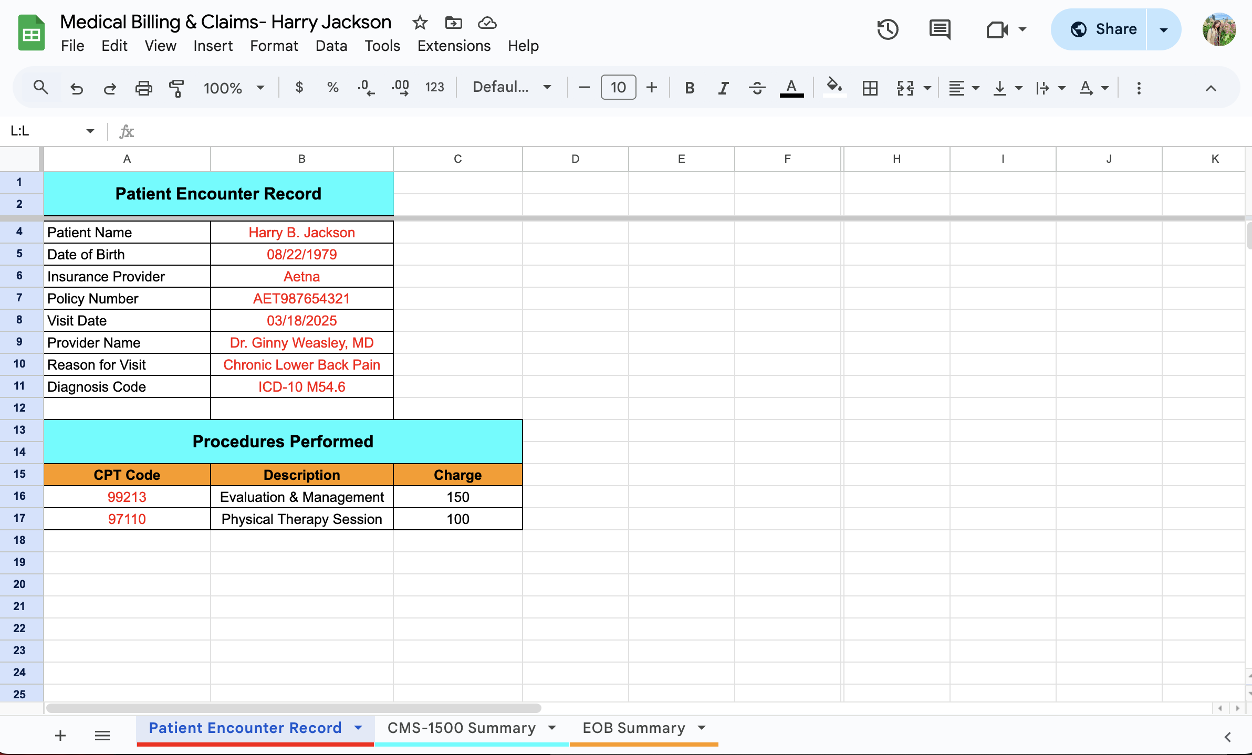The image size is (1252, 755).
Task: Click the add new sheet plus button
Action: [60, 736]
